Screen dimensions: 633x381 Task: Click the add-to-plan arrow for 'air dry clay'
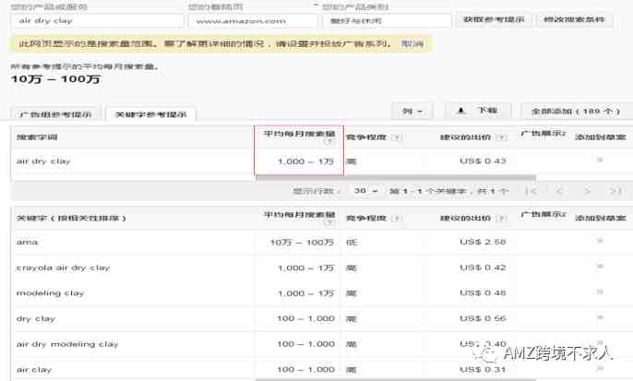click(x=600, y=161)
